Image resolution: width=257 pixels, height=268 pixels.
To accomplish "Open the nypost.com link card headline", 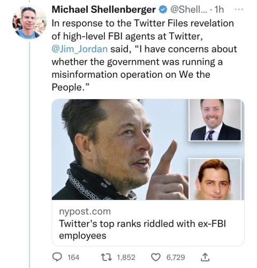I will coord(142,229).
